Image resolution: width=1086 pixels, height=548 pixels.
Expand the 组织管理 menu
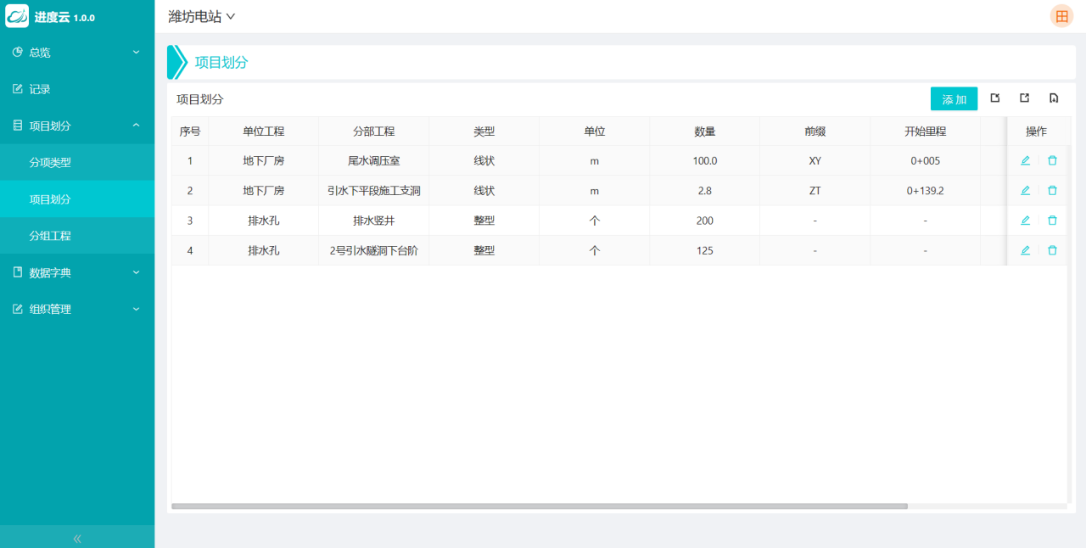tap(76, 310)
